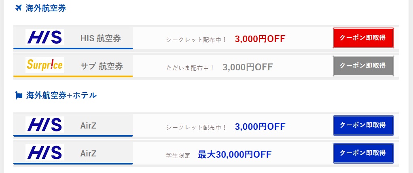This screenshot has height=173, width=413.
Task: Click the HIS logo in first AirZ row
Action: pos(44,125)
